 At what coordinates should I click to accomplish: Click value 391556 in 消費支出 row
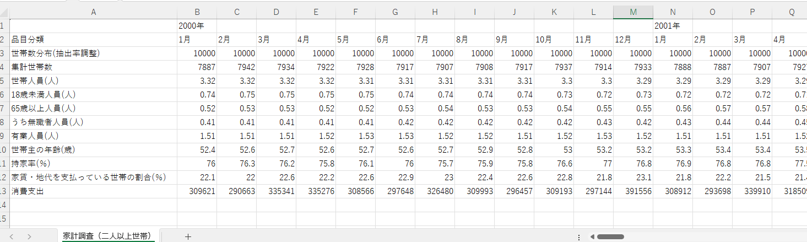(633, 191)
